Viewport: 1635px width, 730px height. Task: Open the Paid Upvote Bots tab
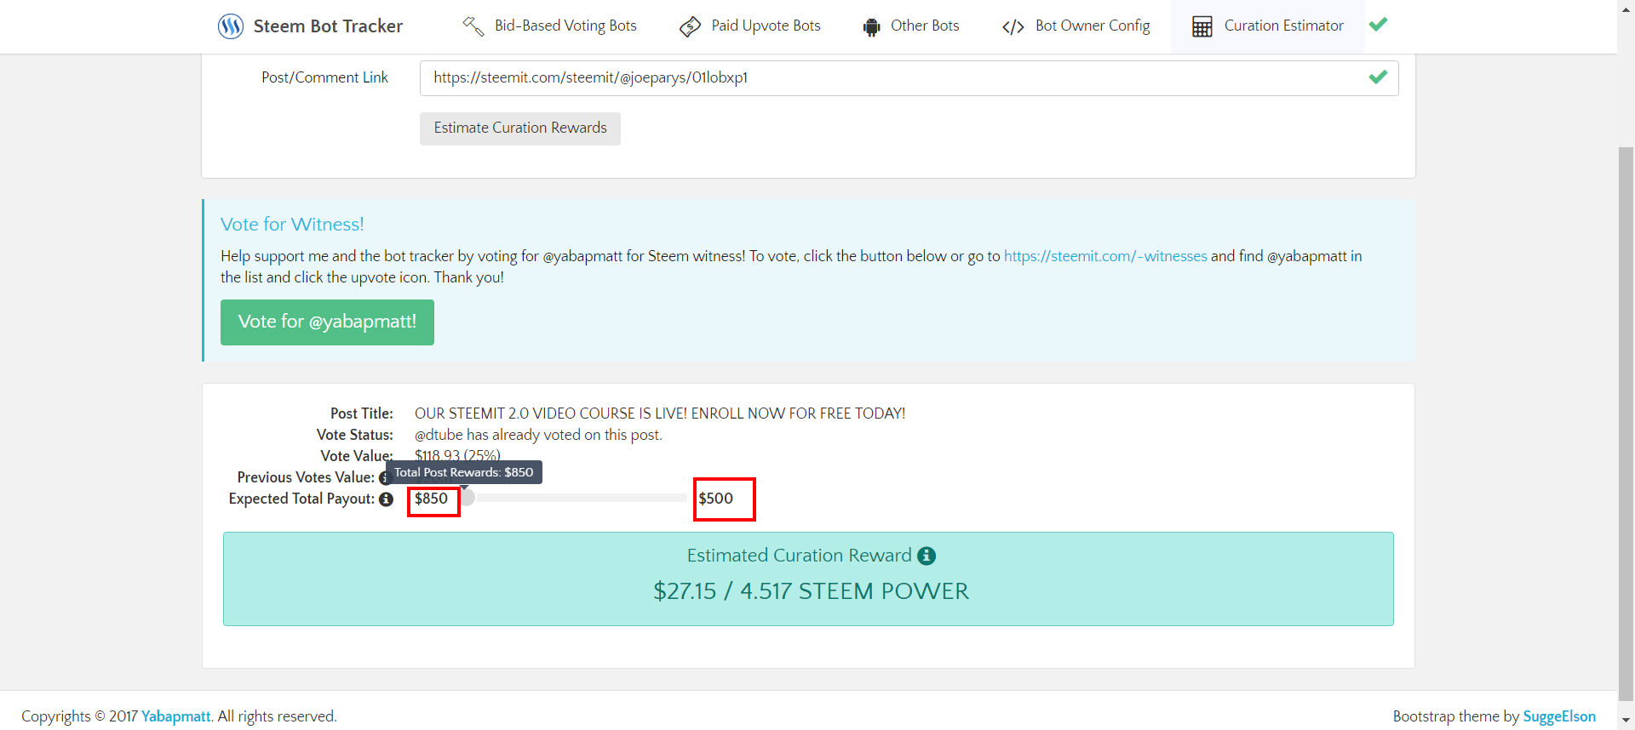750,26
